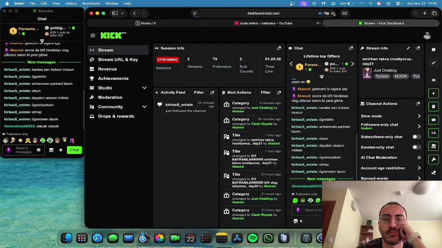
Task: Open Slow mode options chevron
Action: click(419, 116)
